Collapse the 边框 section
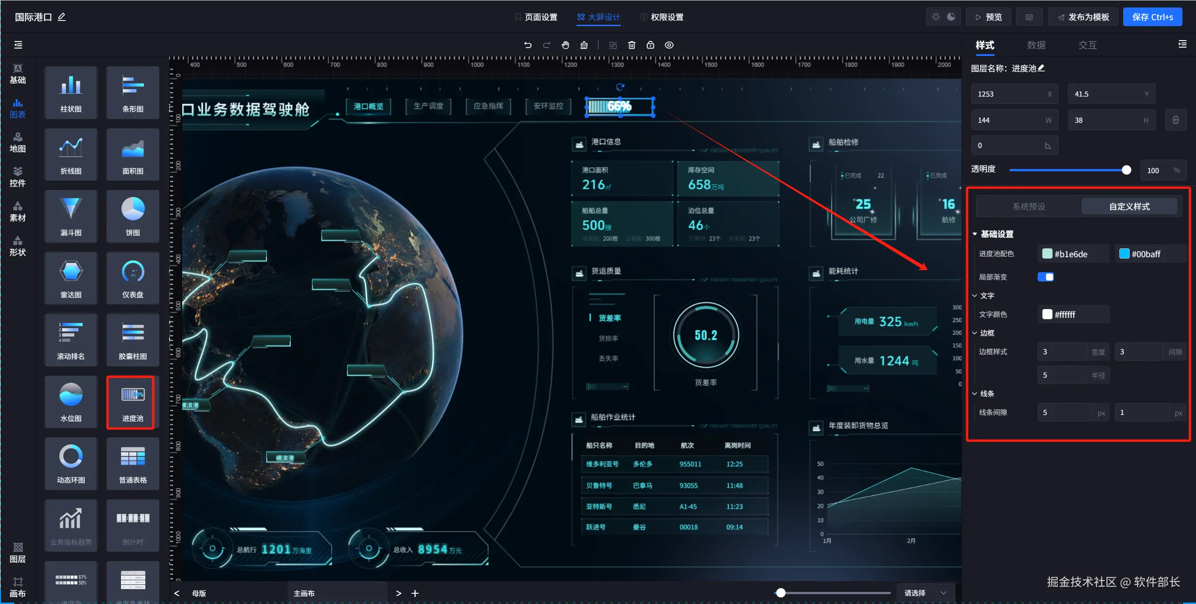This screenshot has height=604, width=1196. click(x=975, y=333)
